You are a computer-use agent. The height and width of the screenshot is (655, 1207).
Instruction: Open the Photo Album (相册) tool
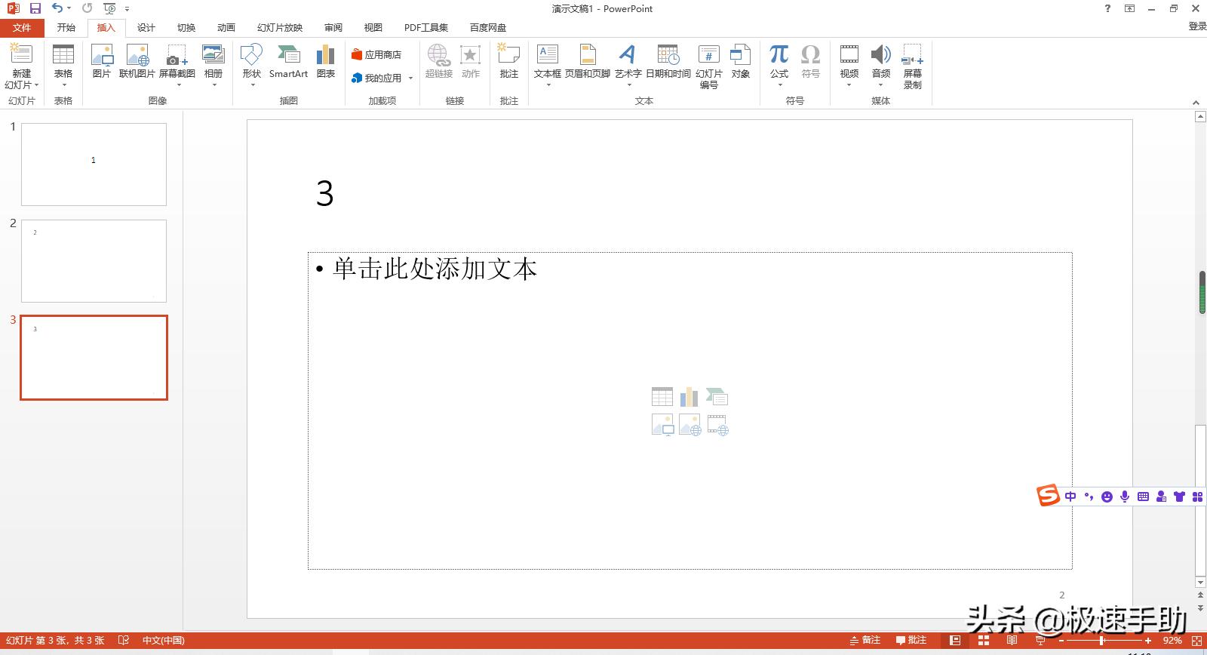pyautogui.click(x=213, y=54)
